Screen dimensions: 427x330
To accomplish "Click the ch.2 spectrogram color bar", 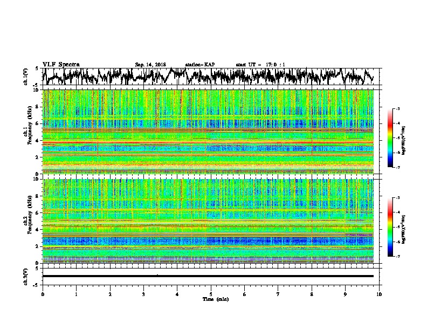I will (390, 227).
